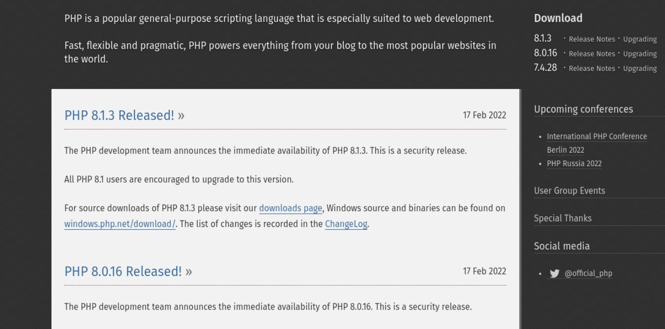Open Upgrading guide for 8.1.3
The width and height of the screenshot is (665, 329).
tap(640, 39)
